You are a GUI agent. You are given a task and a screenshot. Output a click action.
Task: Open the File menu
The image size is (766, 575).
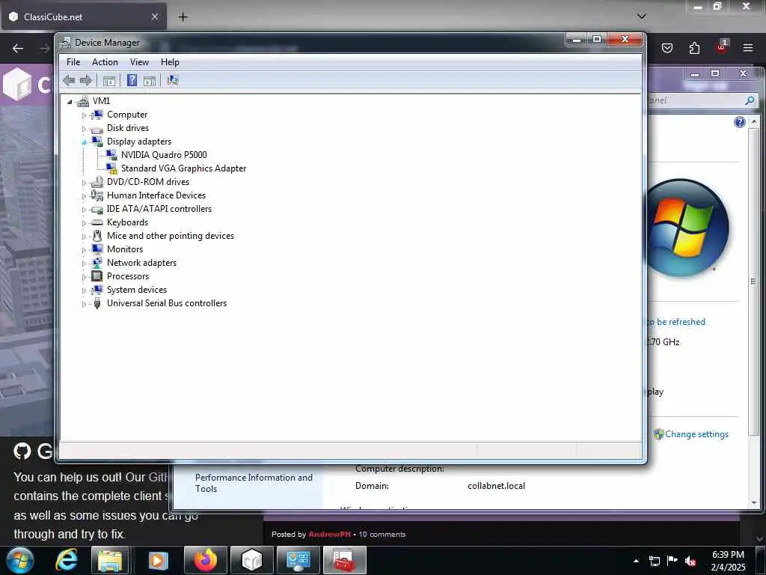(x=73, y=62)
